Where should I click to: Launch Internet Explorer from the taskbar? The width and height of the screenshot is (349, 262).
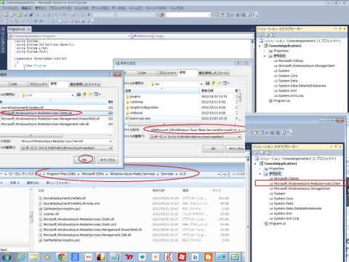pos(22,257)
